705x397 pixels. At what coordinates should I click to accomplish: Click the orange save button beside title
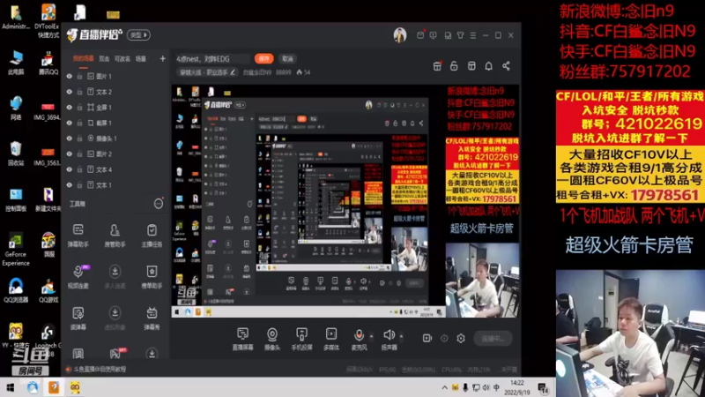pos(263,58)
